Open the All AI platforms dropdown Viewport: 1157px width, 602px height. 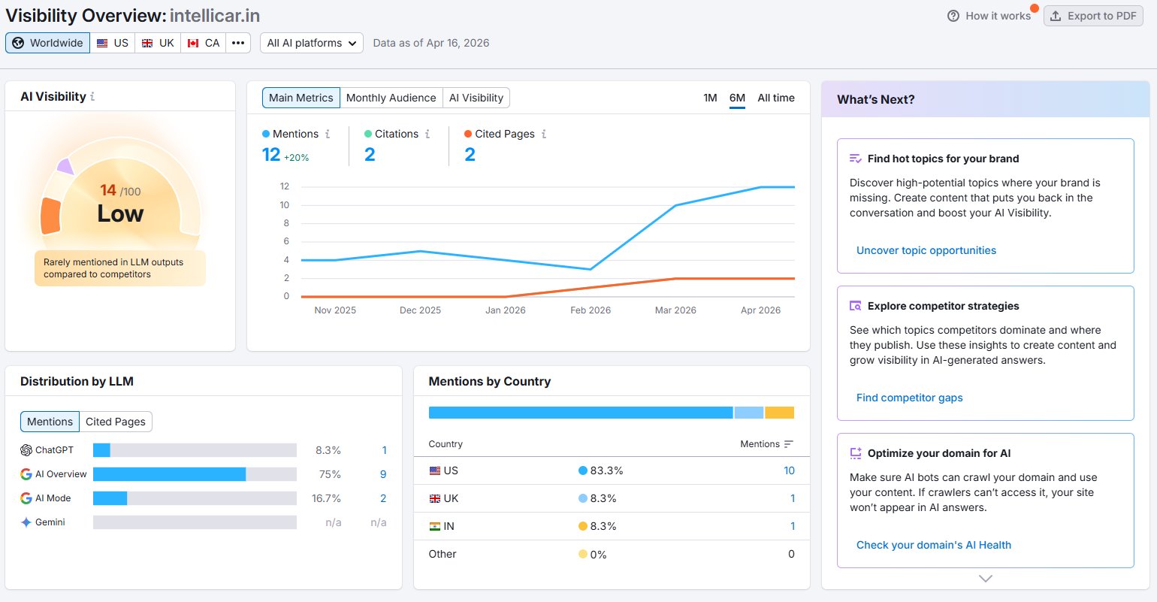pos(312,43)
